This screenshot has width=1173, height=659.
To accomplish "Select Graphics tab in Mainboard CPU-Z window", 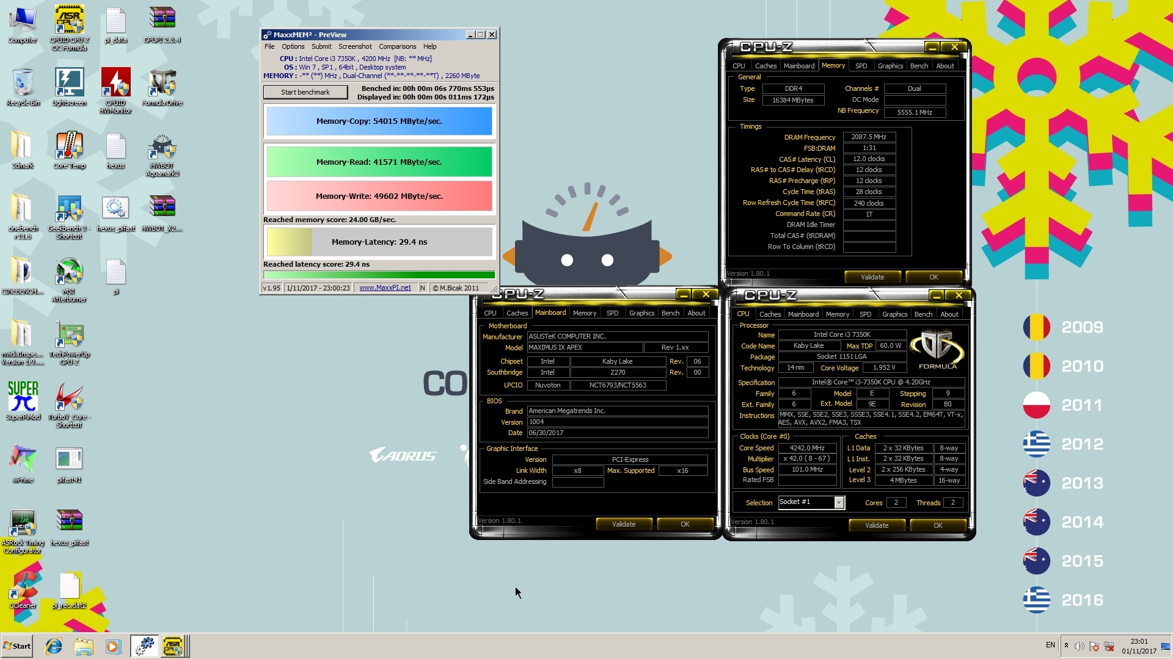I will [x=641, y=313].
